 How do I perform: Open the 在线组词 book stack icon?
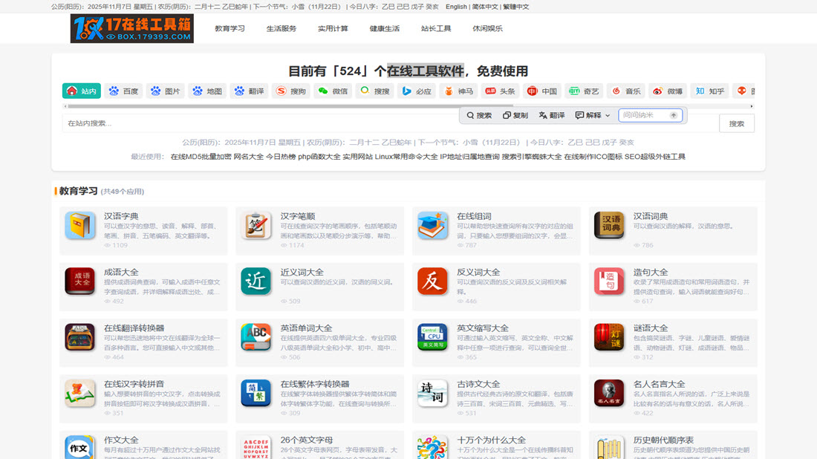(432, 226)
